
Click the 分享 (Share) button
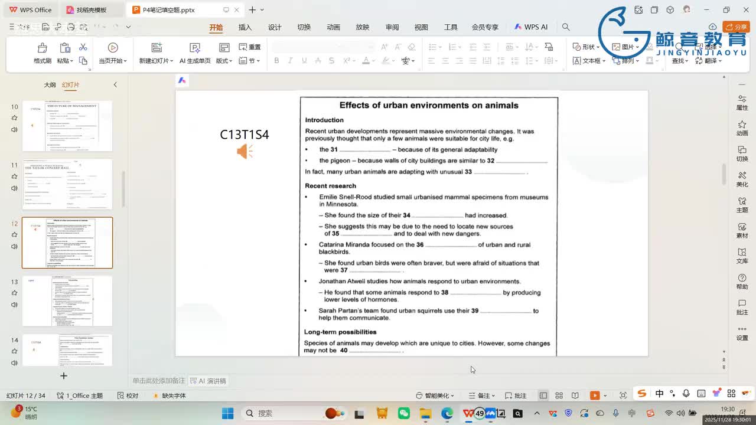click(x=735, y=27)
